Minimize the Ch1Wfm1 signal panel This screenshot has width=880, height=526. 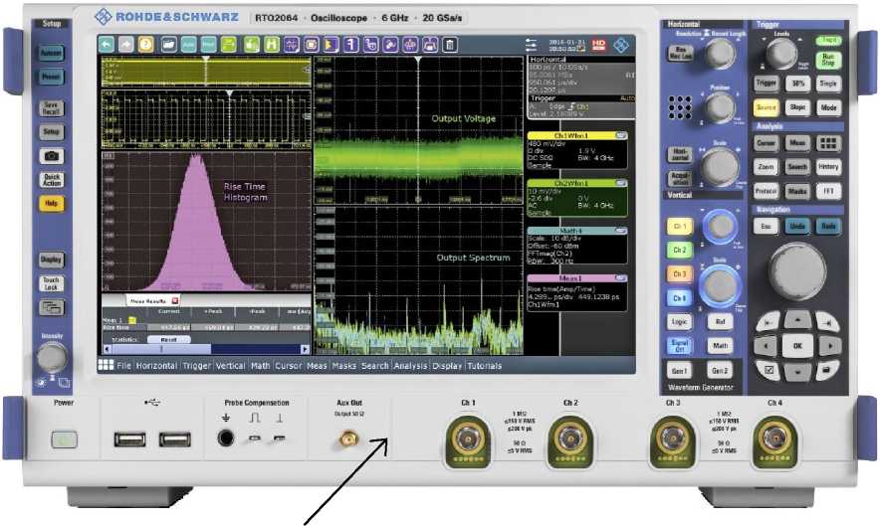620,134
